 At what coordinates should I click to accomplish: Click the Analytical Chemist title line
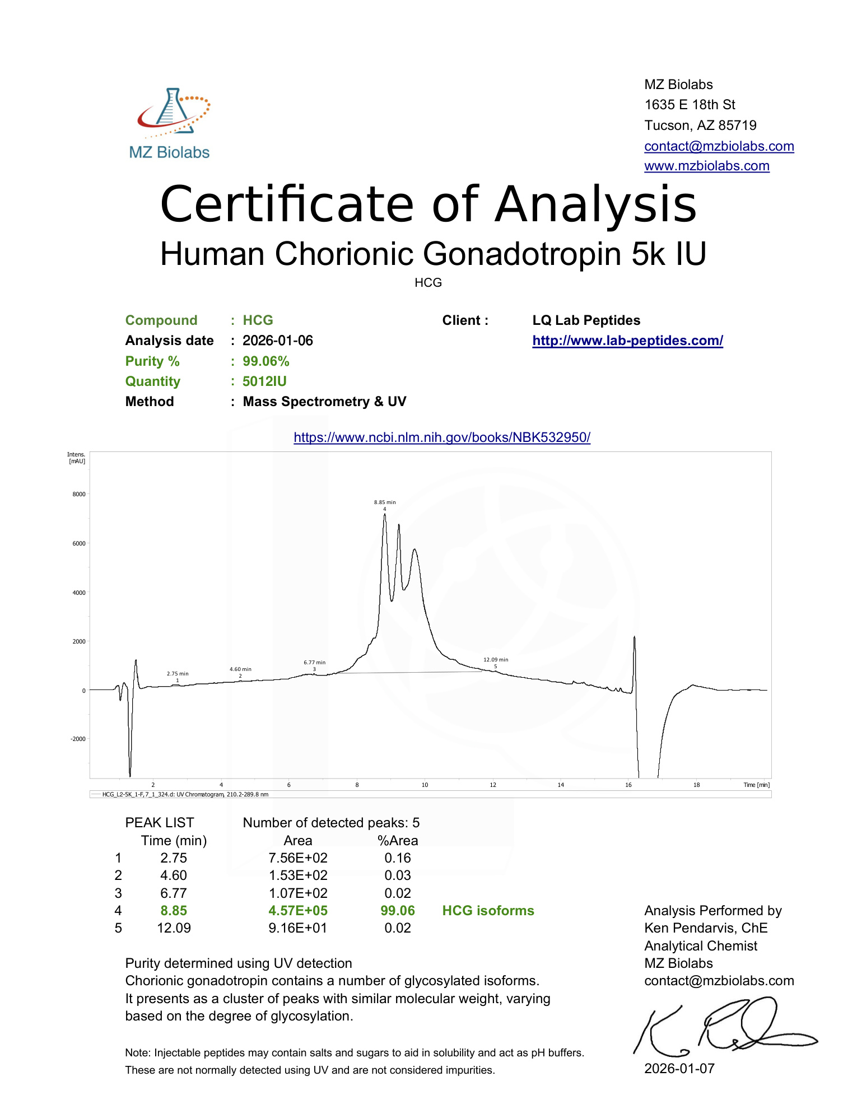701,946
